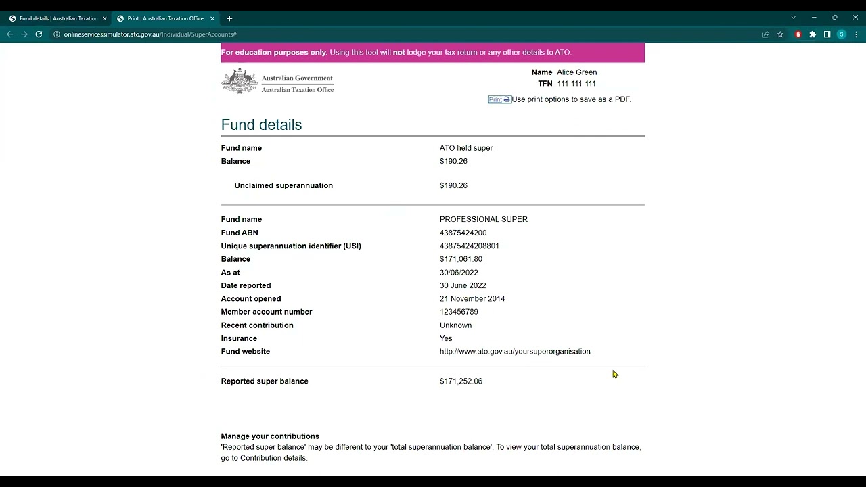The image size is (866, 487).
Task: Restore down the browser window
Action: pos(835,18)
